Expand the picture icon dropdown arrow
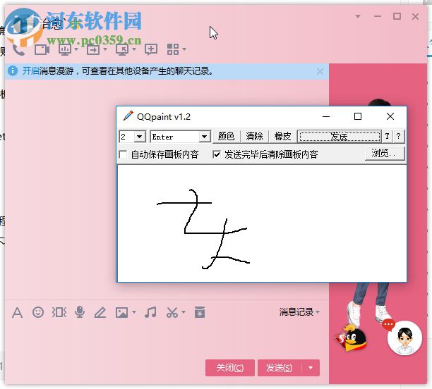Screen dimensions: 432x389 coord(134,312)
